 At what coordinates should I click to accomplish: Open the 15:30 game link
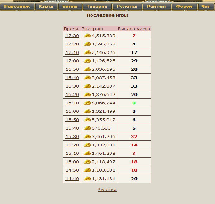pos(72,137)
